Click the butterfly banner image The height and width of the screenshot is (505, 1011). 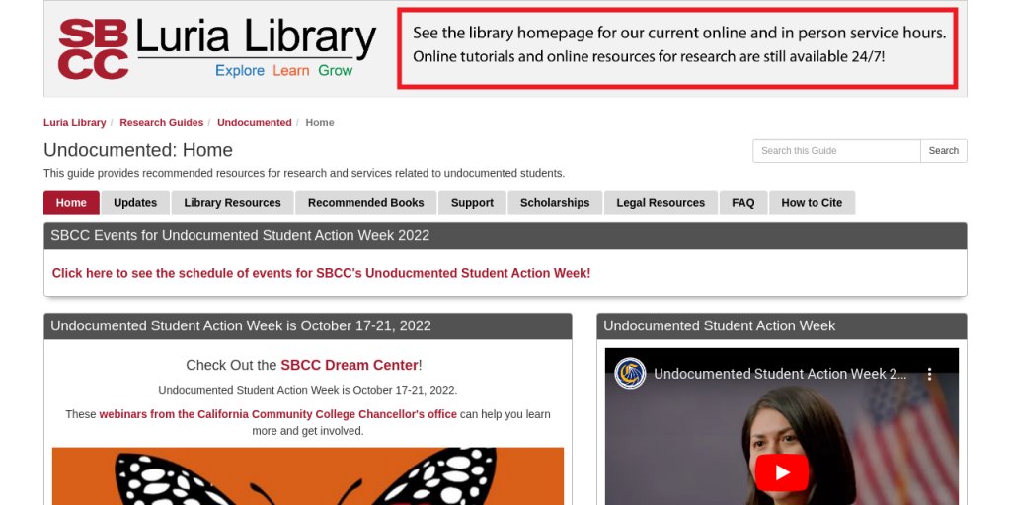pyautogui.click(x=308, y=476)
